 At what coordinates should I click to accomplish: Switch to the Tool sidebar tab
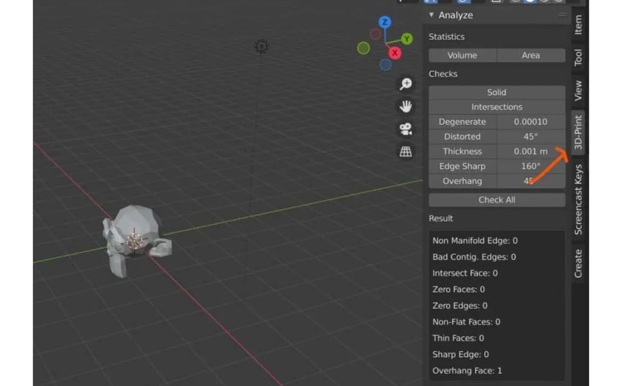click(x=578, y=57)
